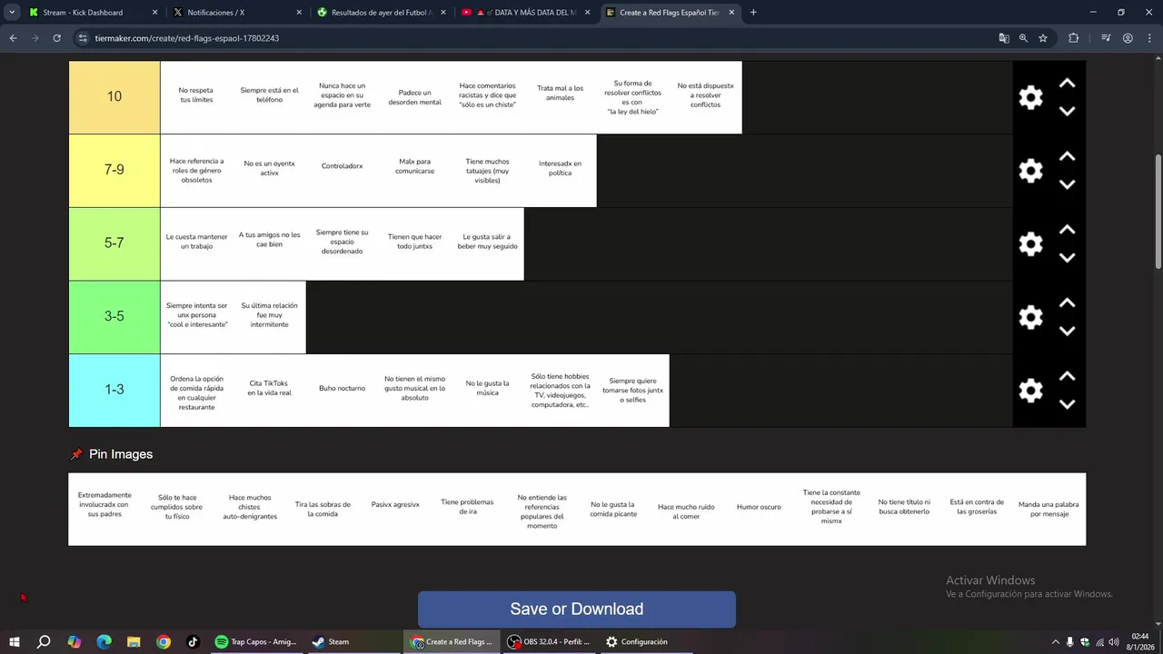This screenshot has height=654, width=1163.
Task: Move tier 5-7 row up with chevron
Action: point(1068,230)
